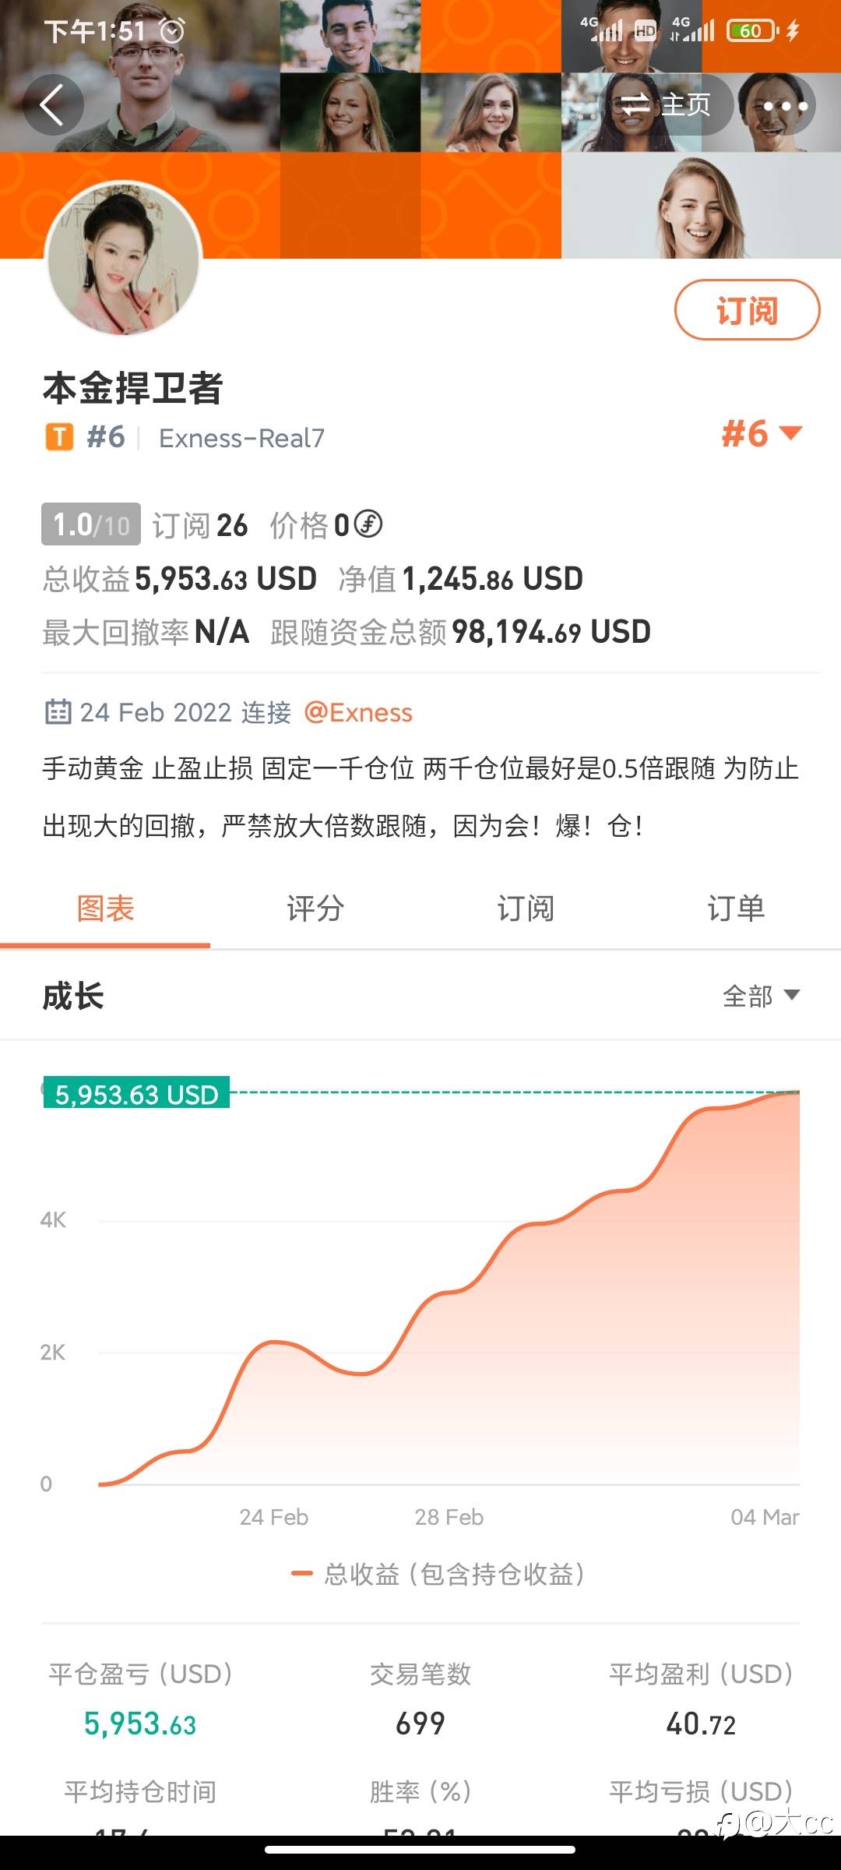Tap the calendar icon beside connection date

58,712
